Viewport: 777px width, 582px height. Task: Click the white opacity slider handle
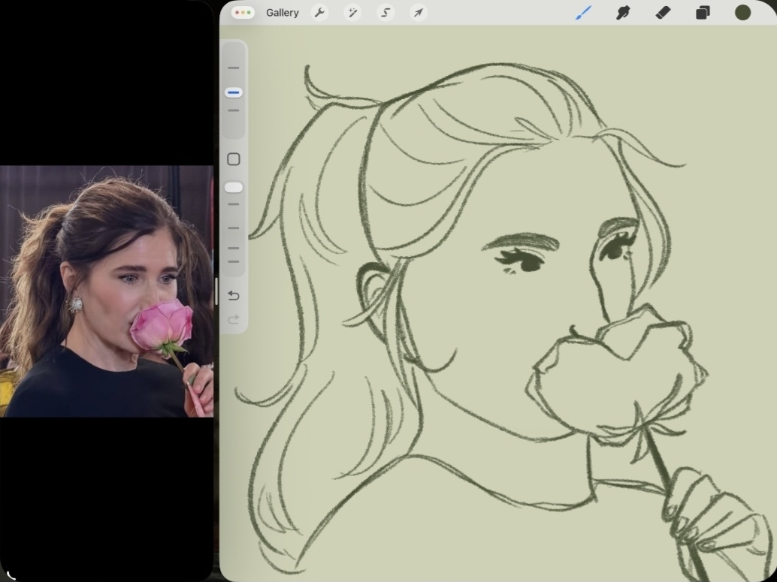(234, 187)
